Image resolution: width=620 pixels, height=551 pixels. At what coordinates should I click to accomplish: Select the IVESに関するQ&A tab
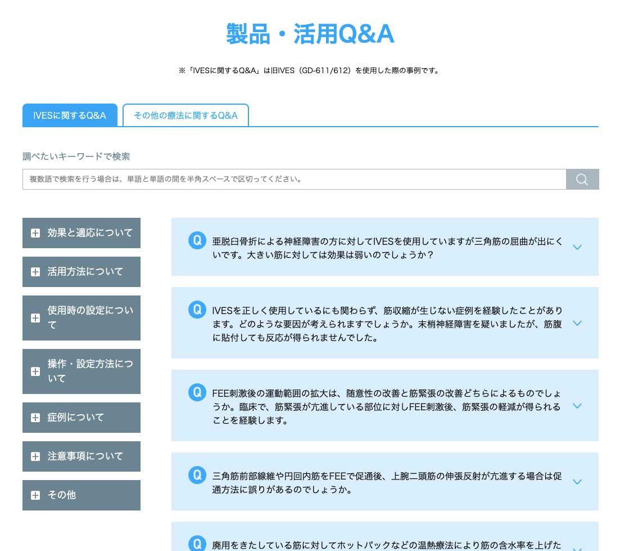(70, 115)
